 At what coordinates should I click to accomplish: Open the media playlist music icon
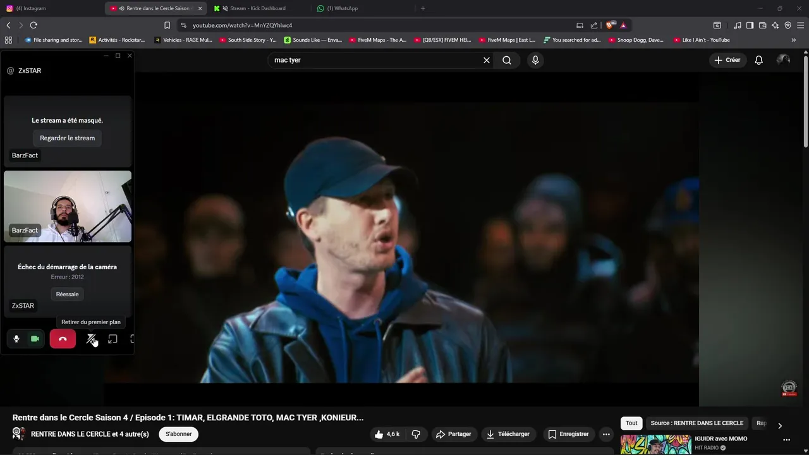738,25
